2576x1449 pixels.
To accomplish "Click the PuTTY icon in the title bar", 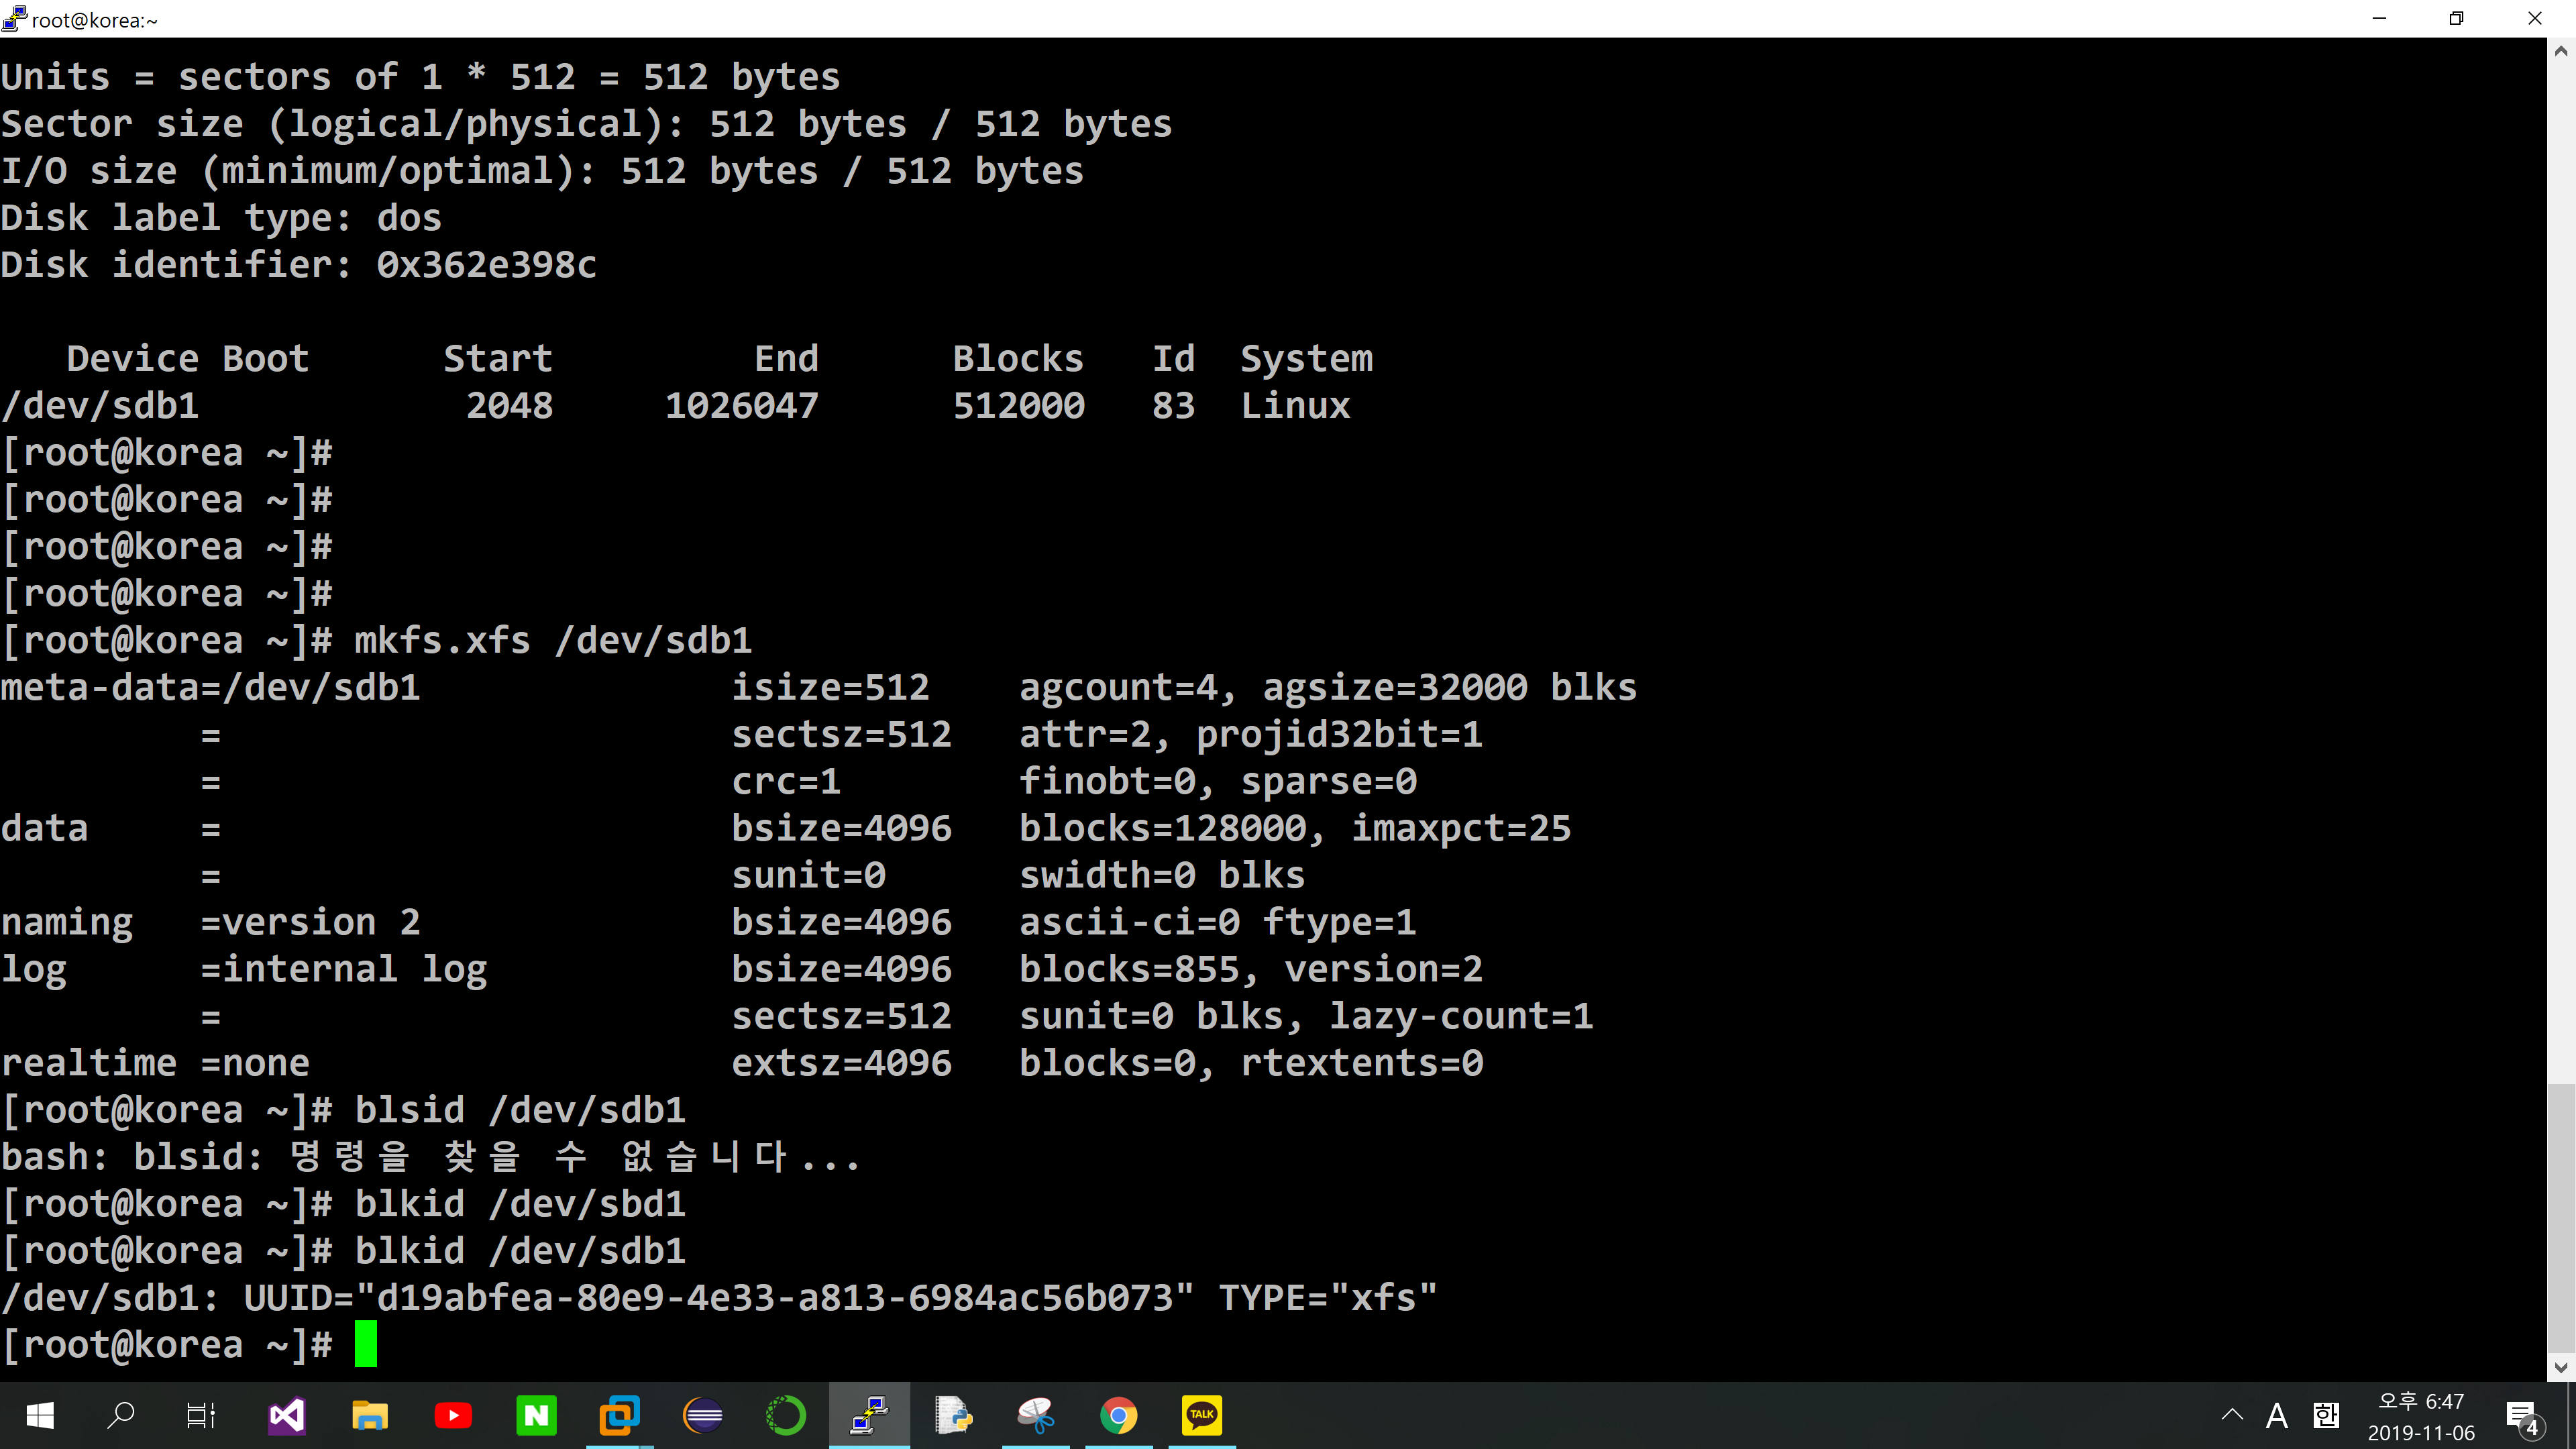I will (x=14, y=18).
